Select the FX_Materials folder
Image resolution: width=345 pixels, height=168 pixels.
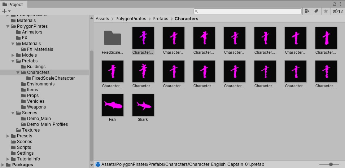(x=40, y=49)
